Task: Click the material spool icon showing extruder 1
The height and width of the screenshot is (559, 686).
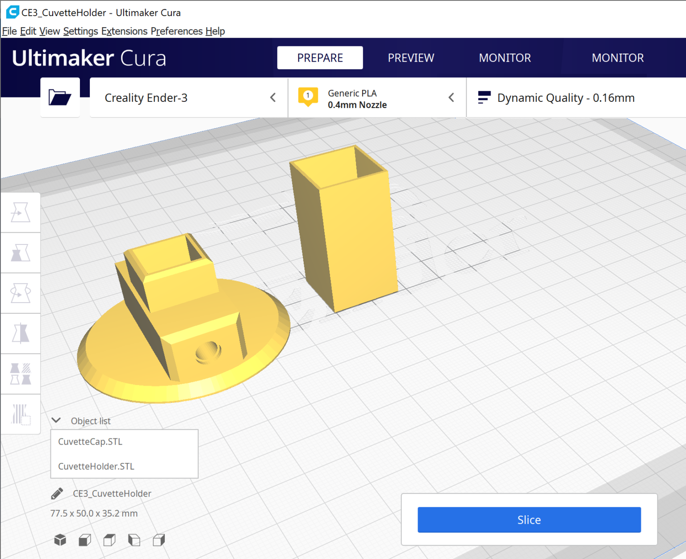Action: 308,97
